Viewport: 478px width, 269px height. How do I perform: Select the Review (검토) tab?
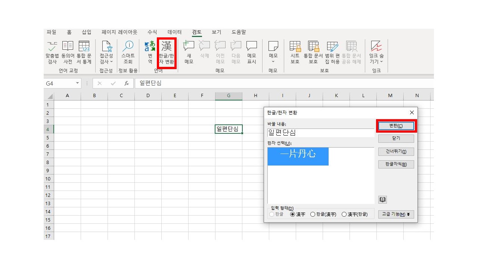(x=197, y=32)
